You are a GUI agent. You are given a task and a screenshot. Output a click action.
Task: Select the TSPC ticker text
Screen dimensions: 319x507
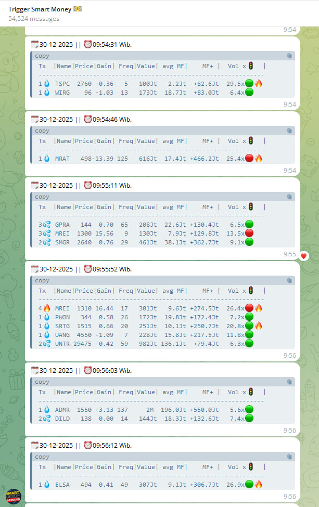(62, 84)
